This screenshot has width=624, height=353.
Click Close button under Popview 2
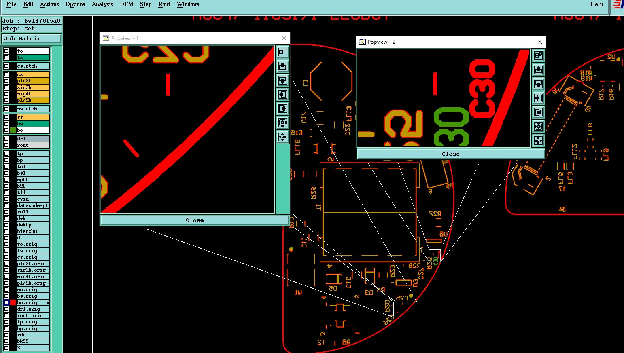pyautogui.click(x=451, y=154)
